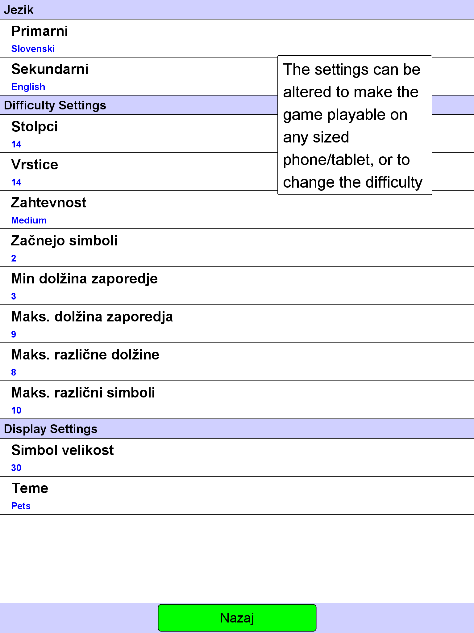The width and height of the screenshot is (474, 633).
Task: Click the green Nazaj button
Action: coord(237,618)
